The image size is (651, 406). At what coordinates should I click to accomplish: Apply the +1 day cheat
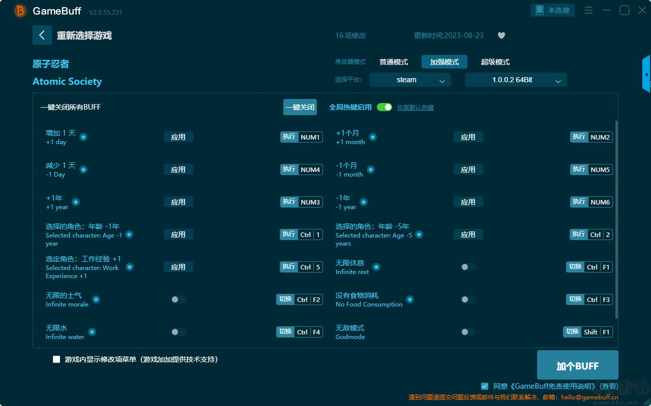pyautogui.click(x=179, y=137)
